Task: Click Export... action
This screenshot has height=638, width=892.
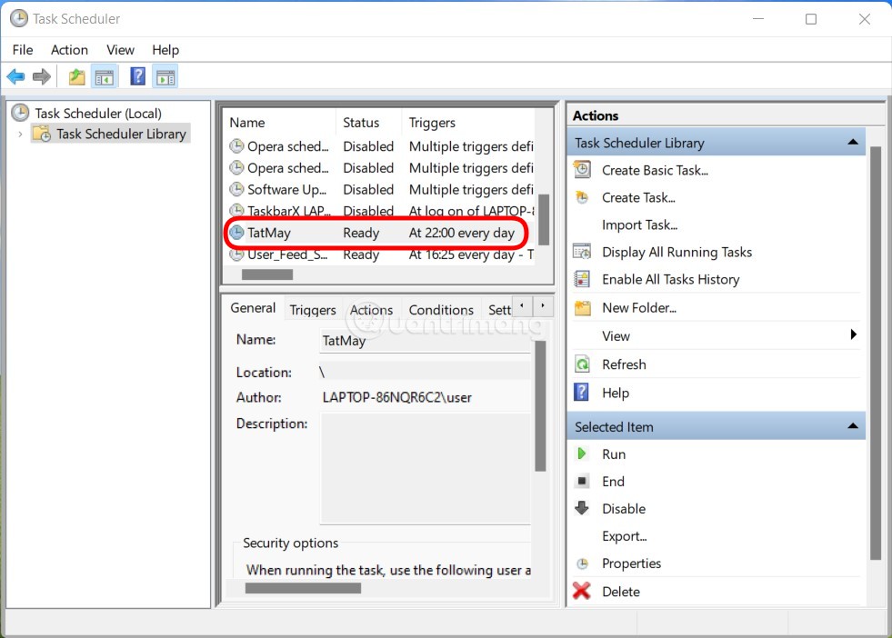Action: (x=624, y=536)
